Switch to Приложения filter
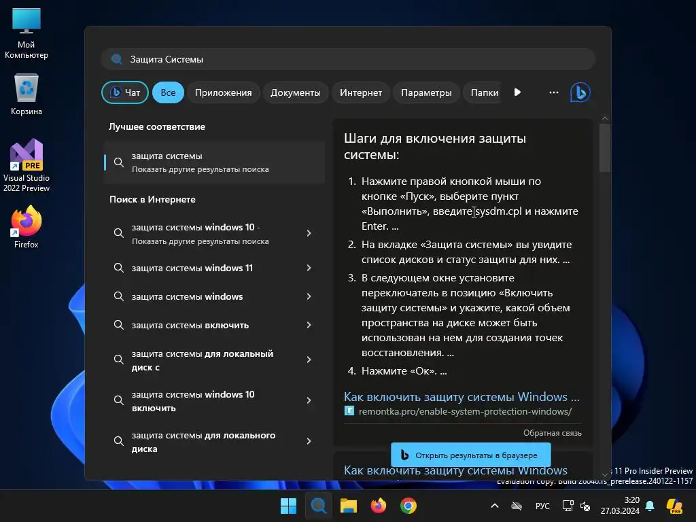This screenshot has height=522, width=696. click(x=223, y=92)
